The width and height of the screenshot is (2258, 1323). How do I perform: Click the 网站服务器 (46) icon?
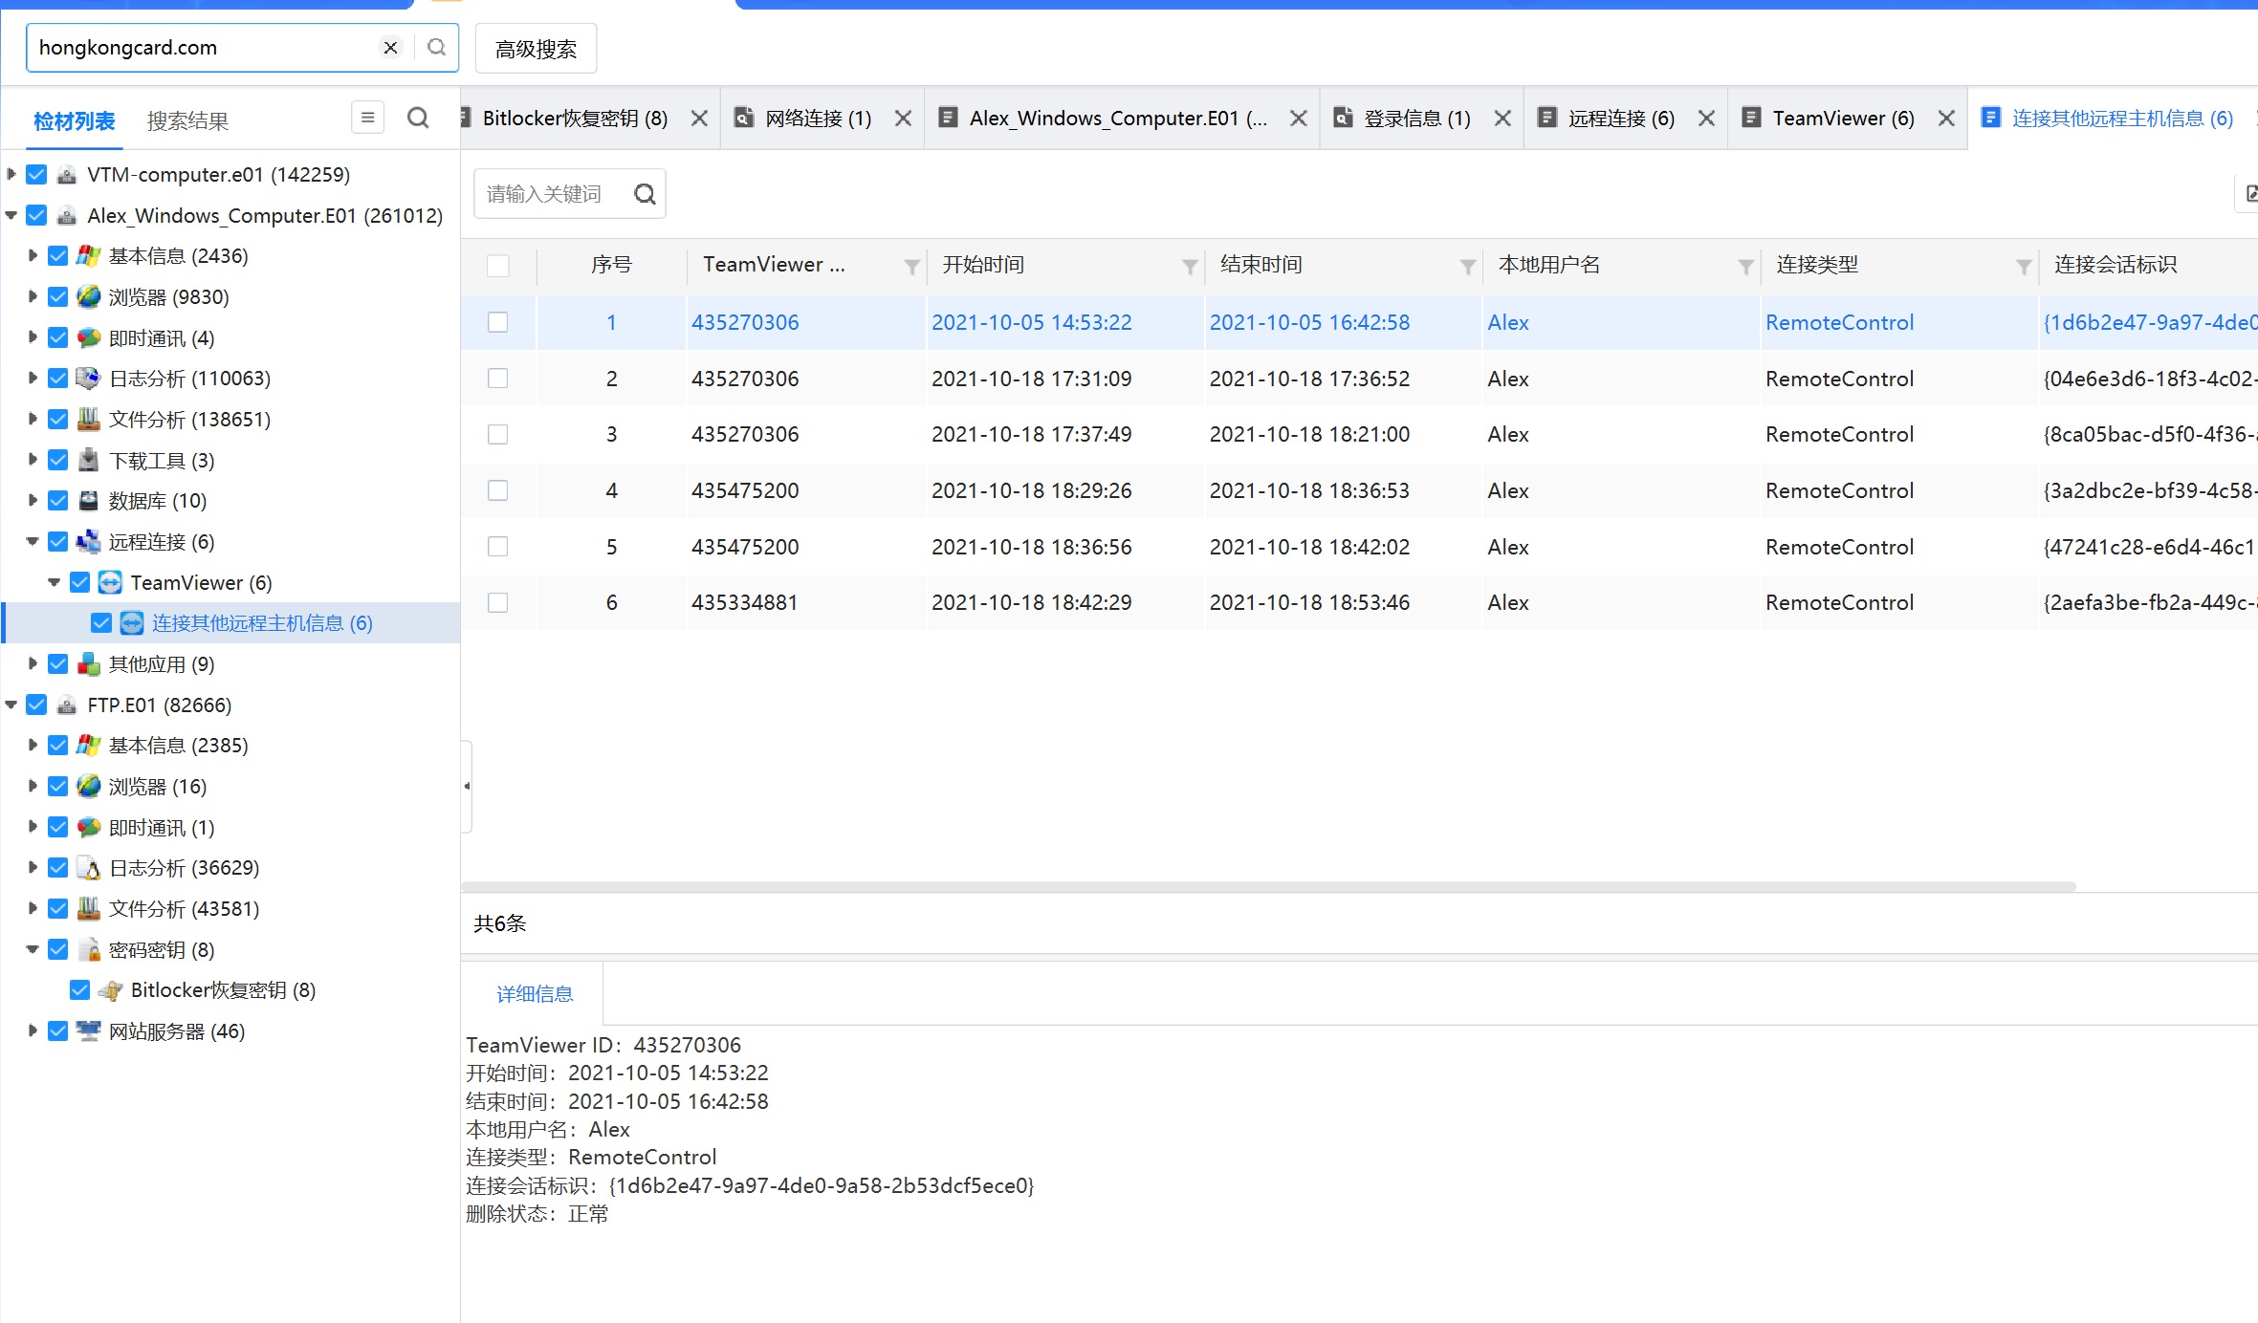click(88, 1030)
